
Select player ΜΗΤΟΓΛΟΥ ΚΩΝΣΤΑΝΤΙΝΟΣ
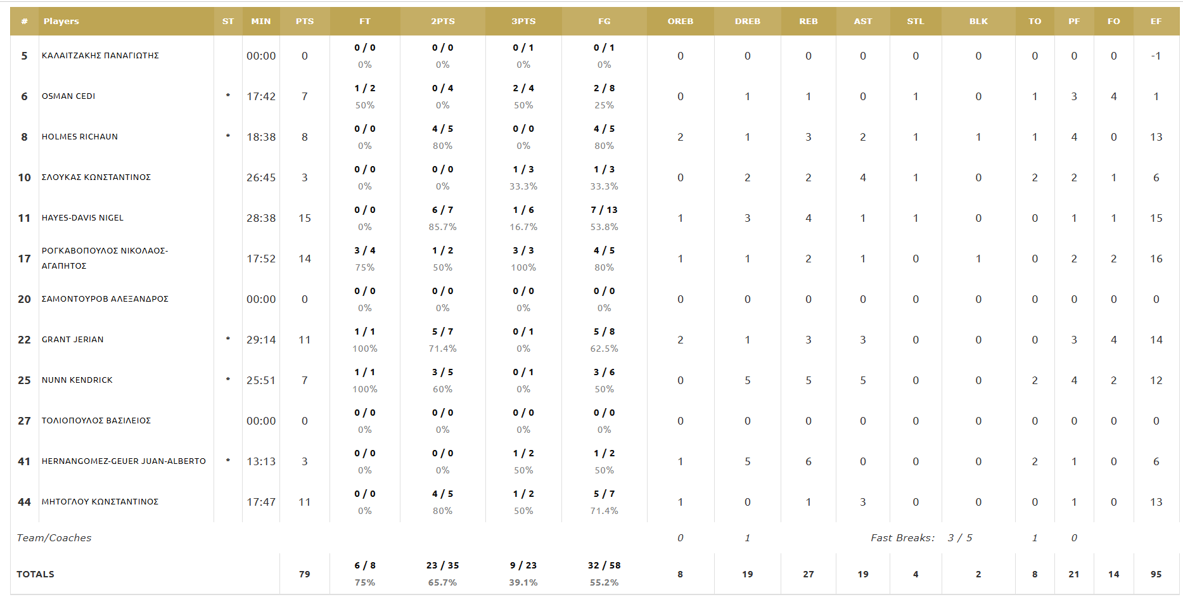(x=100, y=502)
